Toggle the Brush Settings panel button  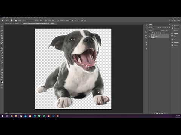(x=16, y=21)
